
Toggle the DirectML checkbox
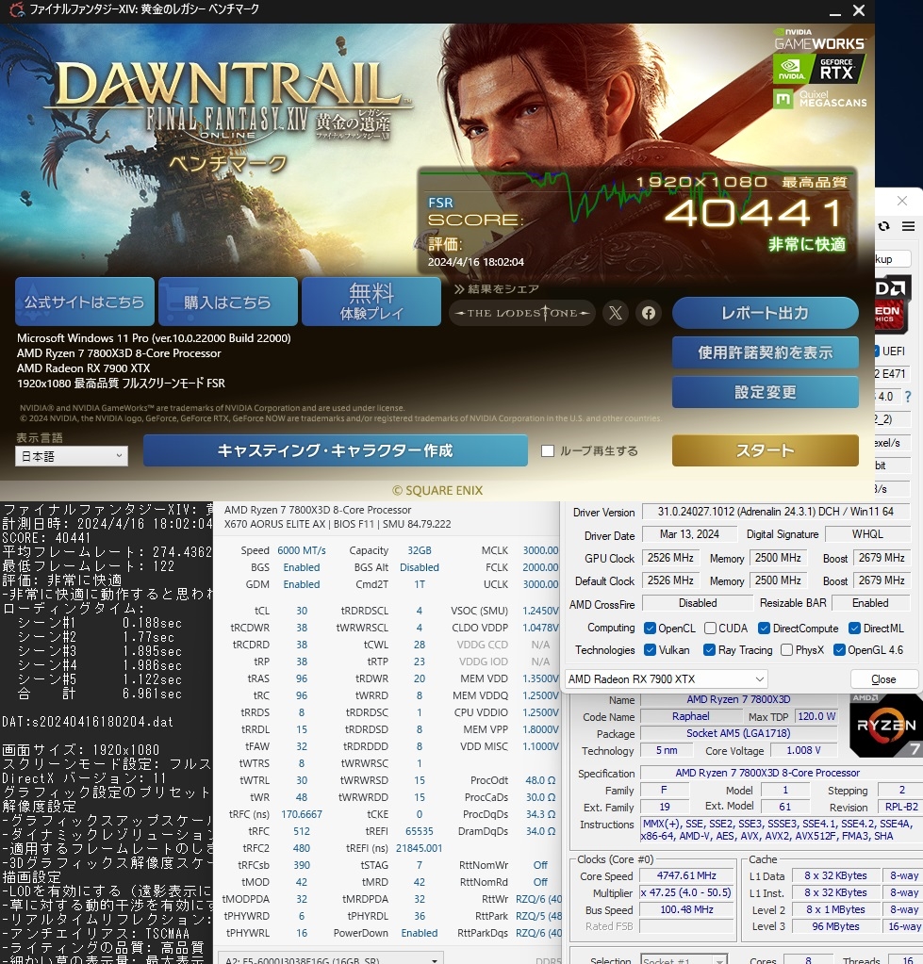(x=854, y=629)
